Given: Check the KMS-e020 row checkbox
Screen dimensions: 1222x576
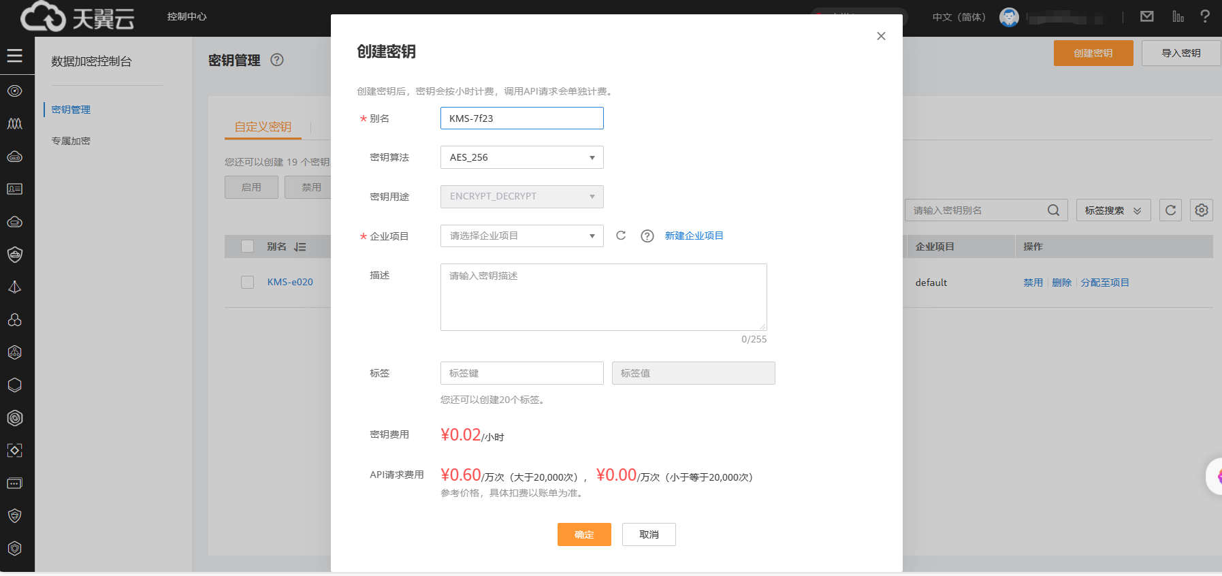Looking at the screenshot, I should pyautogui.click(x=248, y=282).
